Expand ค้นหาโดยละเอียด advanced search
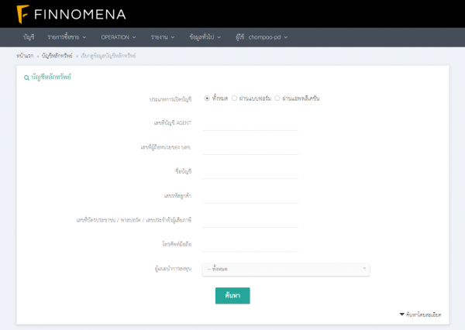Image resolution: width=465 pixels, height=330 pixels. pyautogui.click(x=424, y=315)
